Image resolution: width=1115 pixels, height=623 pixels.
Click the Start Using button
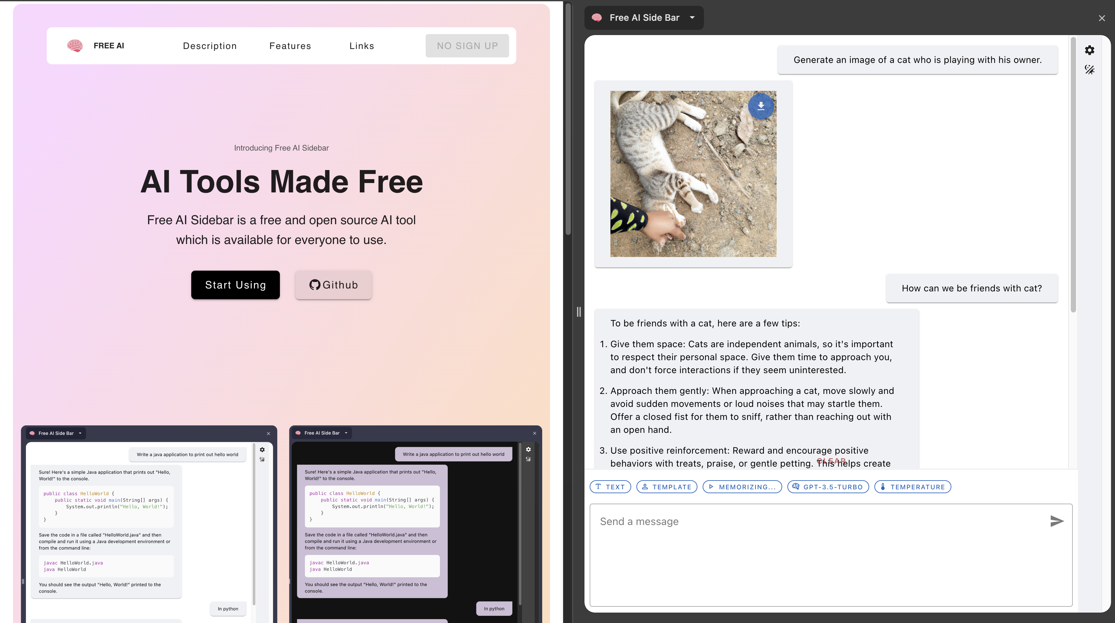[235, 285]
